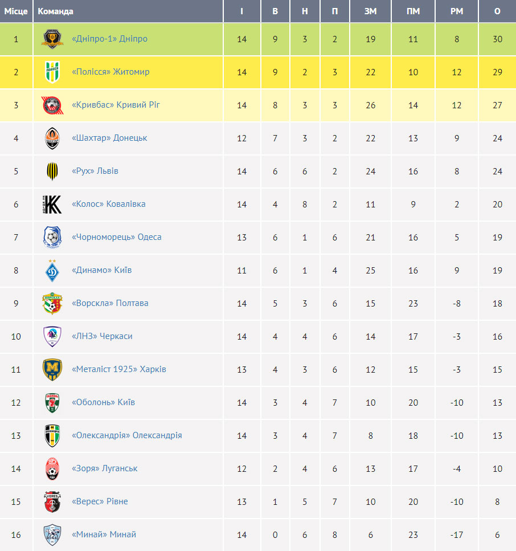Viewport: 516px width, 551px height.
Task: Click the Dynamo Kyiv diamond emblem
Action: 52,271
